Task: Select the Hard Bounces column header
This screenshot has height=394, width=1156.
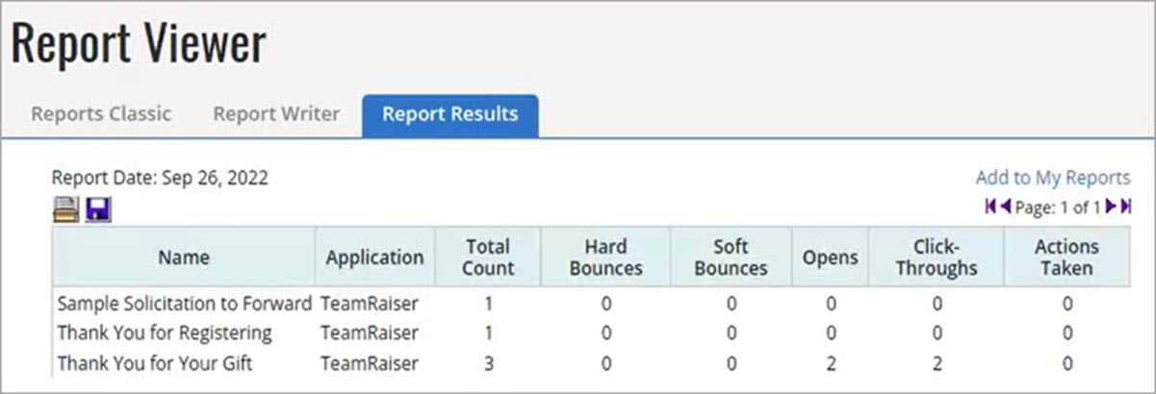Action: click(605, 257)
